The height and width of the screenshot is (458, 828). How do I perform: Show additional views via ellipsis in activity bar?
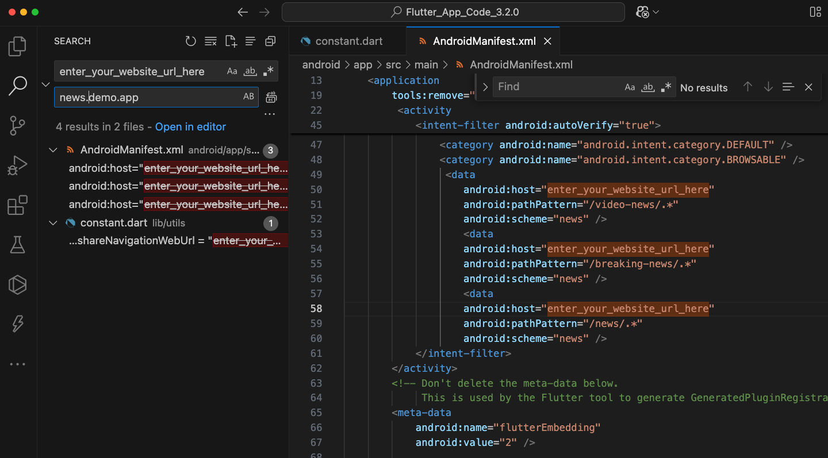click(x=18, y=364)
